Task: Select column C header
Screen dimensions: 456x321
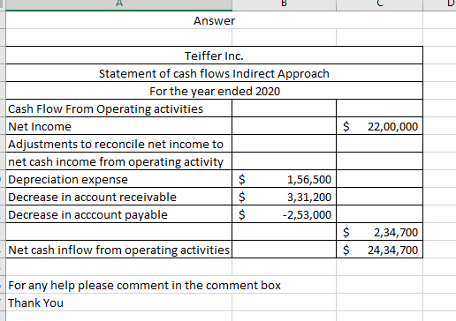Action: click(x=380, y=5)
